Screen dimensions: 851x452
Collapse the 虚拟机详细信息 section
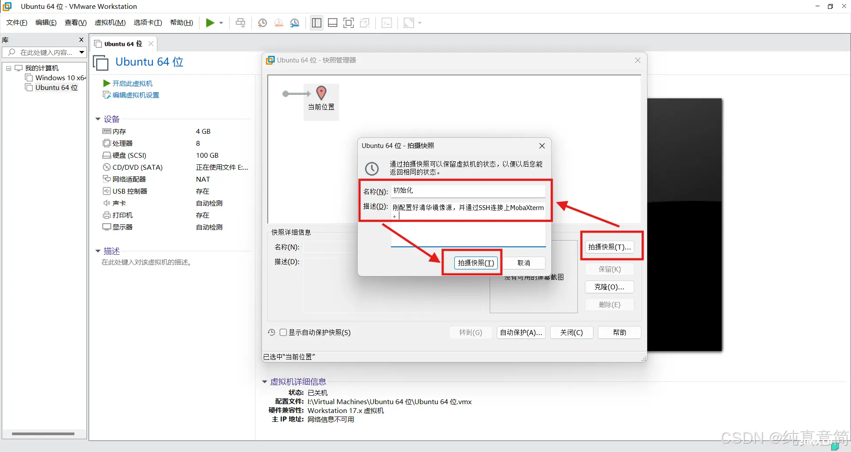pos(265,382)
